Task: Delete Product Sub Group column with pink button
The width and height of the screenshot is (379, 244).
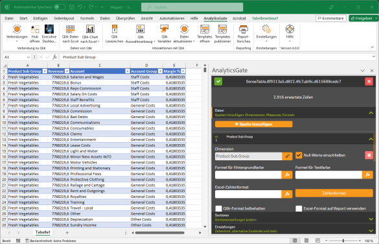Action: (x=369, y=155)
